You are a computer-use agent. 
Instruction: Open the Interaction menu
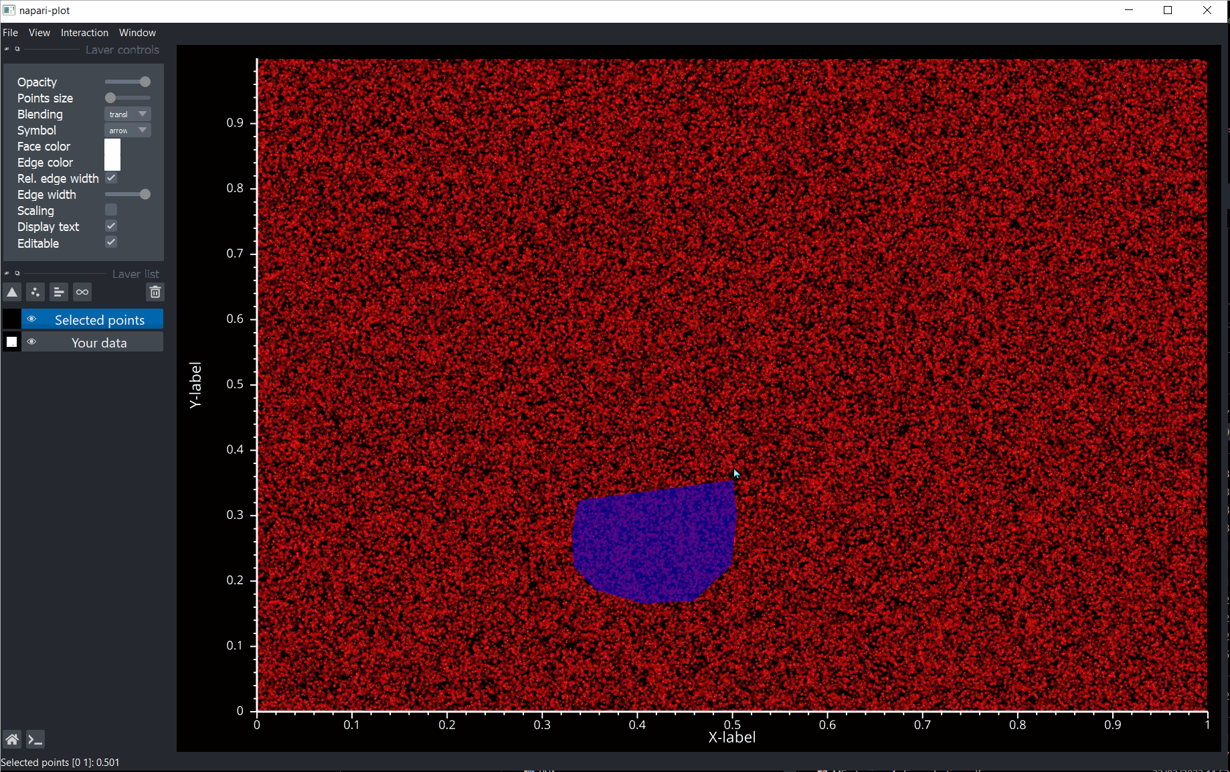(84, 33)
